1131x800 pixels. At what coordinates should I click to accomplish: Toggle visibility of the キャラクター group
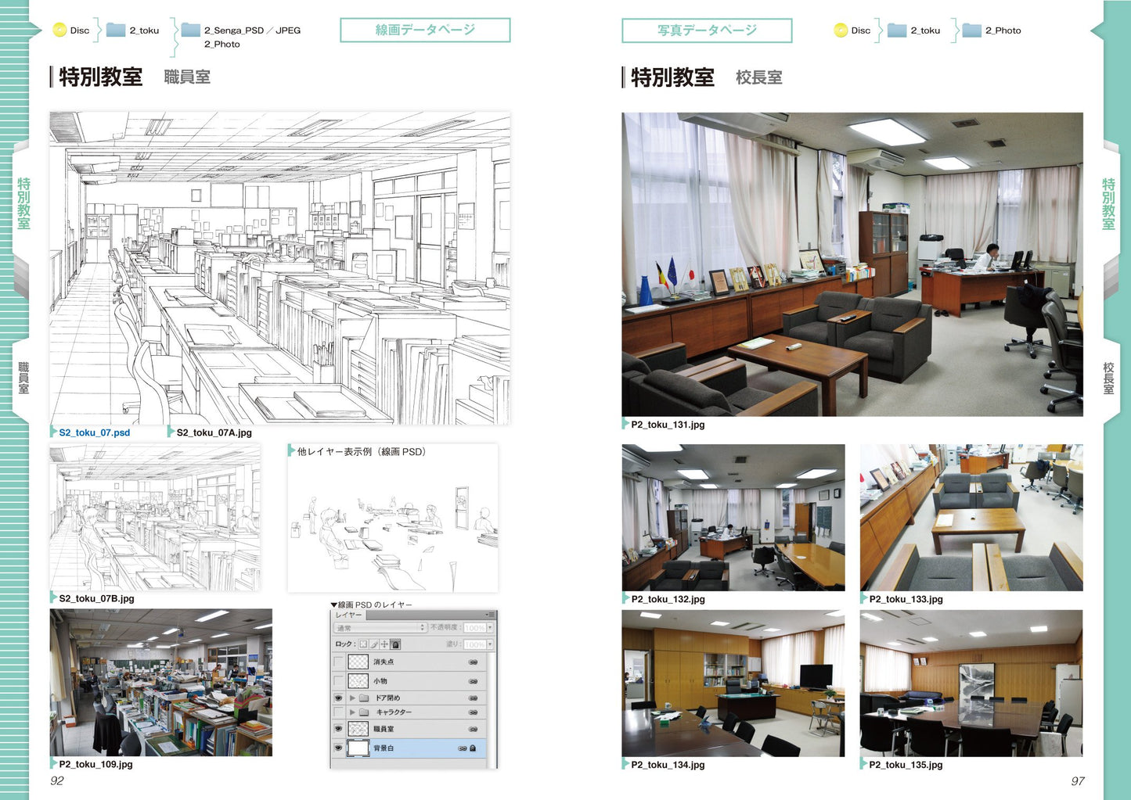tap(338, 712)
